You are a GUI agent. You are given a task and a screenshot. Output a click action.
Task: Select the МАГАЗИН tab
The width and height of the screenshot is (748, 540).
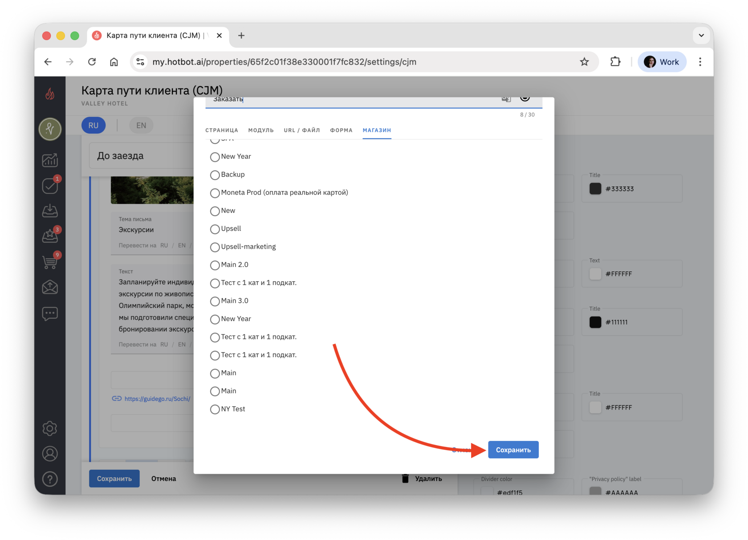point(377,130)
